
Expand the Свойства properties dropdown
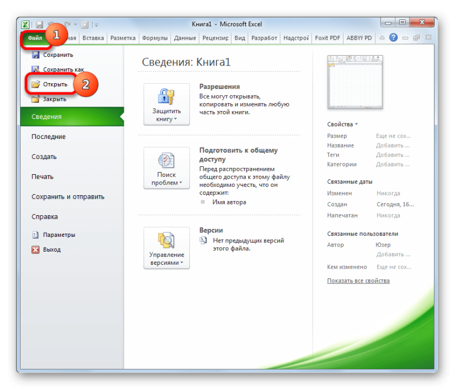pyautogui.click(x=342, y=124)
